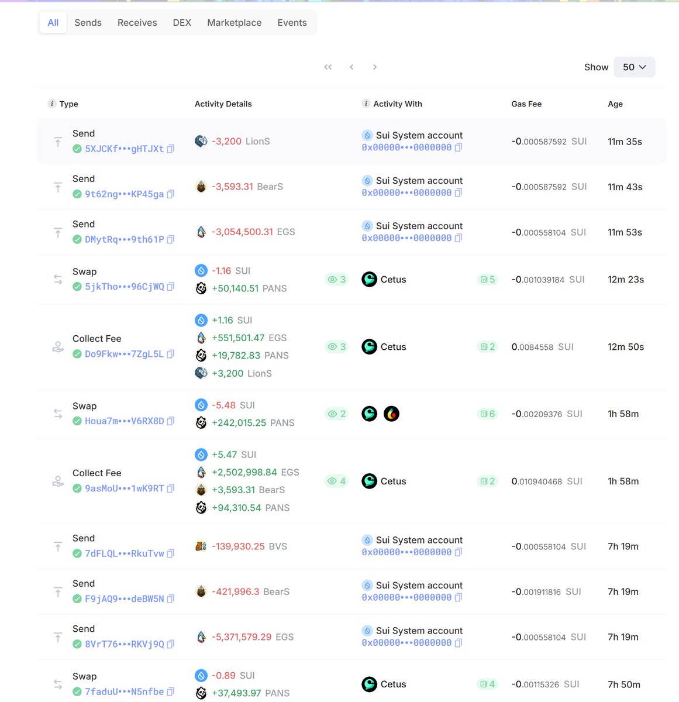Open the Marketplace tab
Screen dimensions: 679x702
[x=234, y=23]
